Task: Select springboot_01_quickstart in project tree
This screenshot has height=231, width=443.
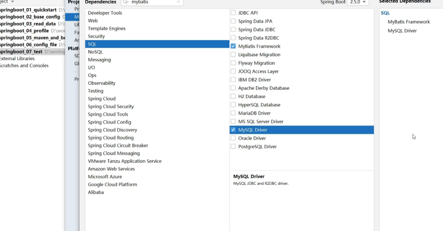Action: tap(28, 10)
